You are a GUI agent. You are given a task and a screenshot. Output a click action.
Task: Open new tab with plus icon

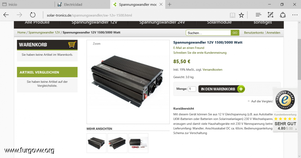pos(170,4)
